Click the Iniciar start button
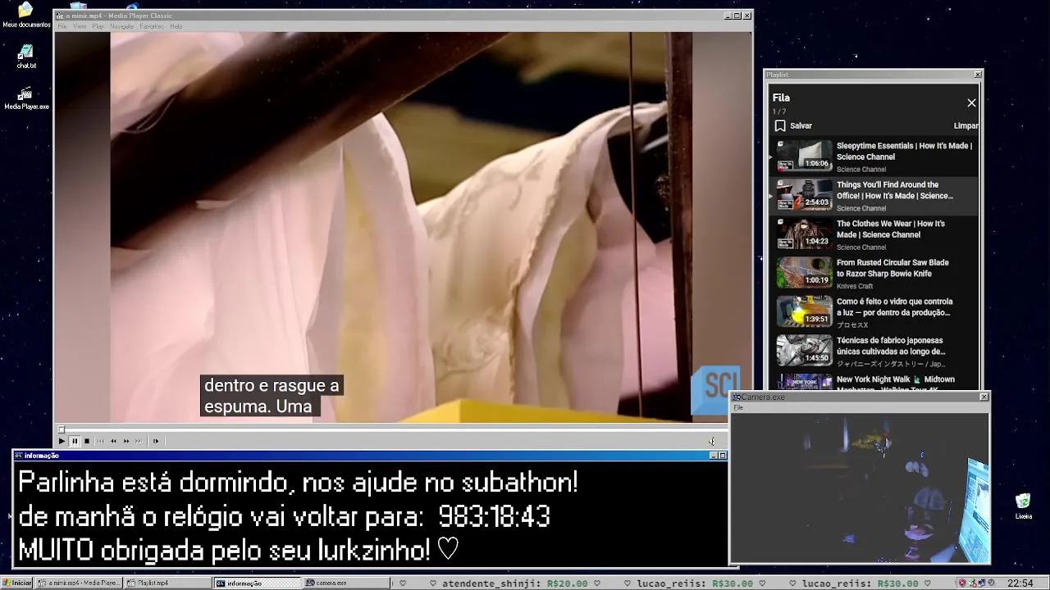 click(x=17, y=583)
